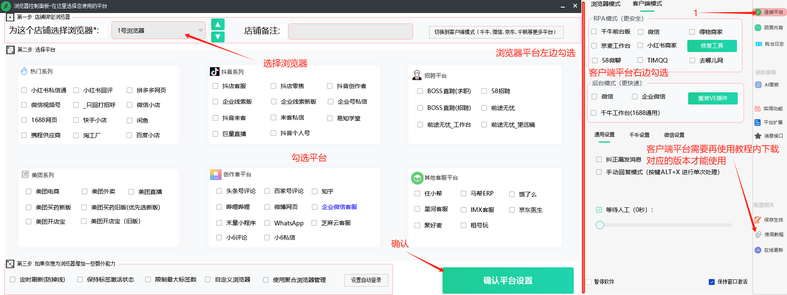This screenshot has width=787, height=295.
Task: Tick the 纠正漏发消息 checkbox
Action: click(x=599, y=159)
